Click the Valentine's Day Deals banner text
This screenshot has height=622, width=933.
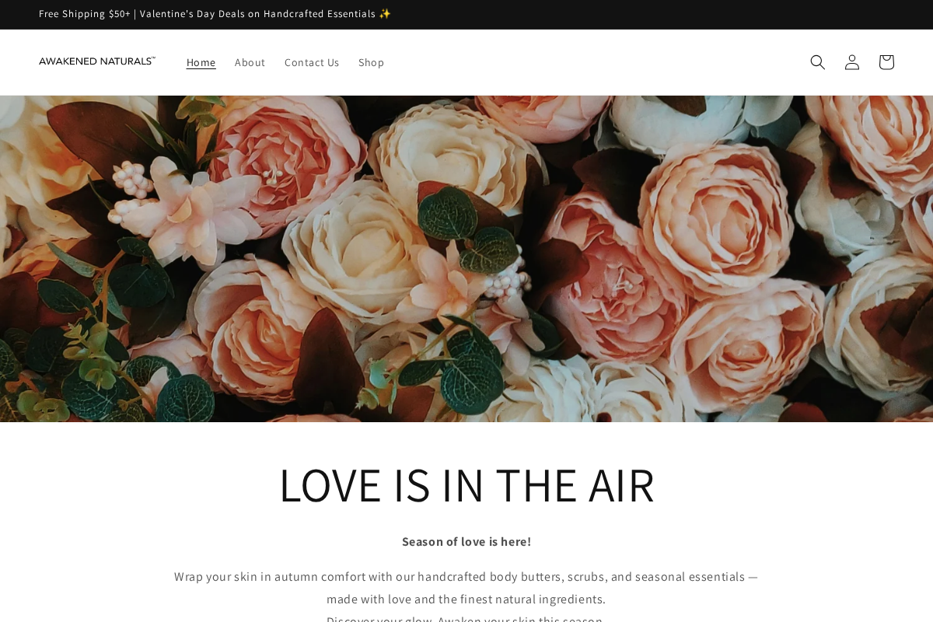click(257, 13)
